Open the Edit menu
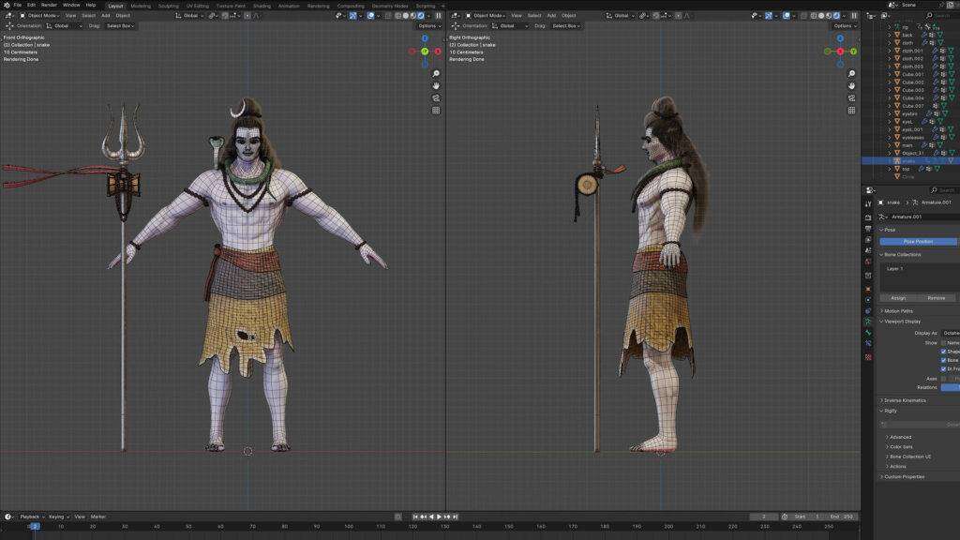This screenshot has height=540, width=960. tap(31, 5)
